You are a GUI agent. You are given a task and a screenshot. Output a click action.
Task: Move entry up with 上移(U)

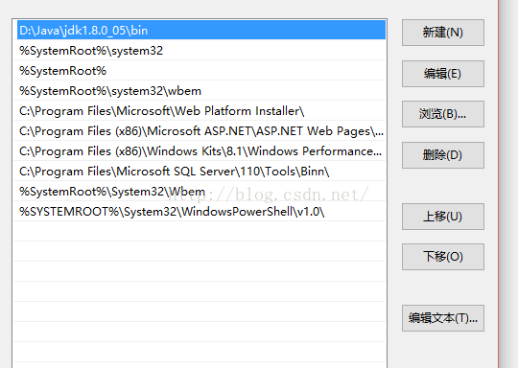coord(442,217)
